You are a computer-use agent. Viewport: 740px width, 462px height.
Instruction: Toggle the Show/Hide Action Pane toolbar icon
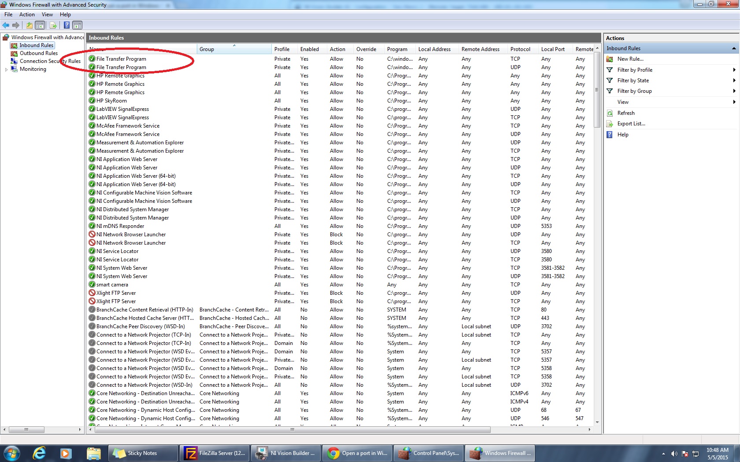click(x=77, y=25)
